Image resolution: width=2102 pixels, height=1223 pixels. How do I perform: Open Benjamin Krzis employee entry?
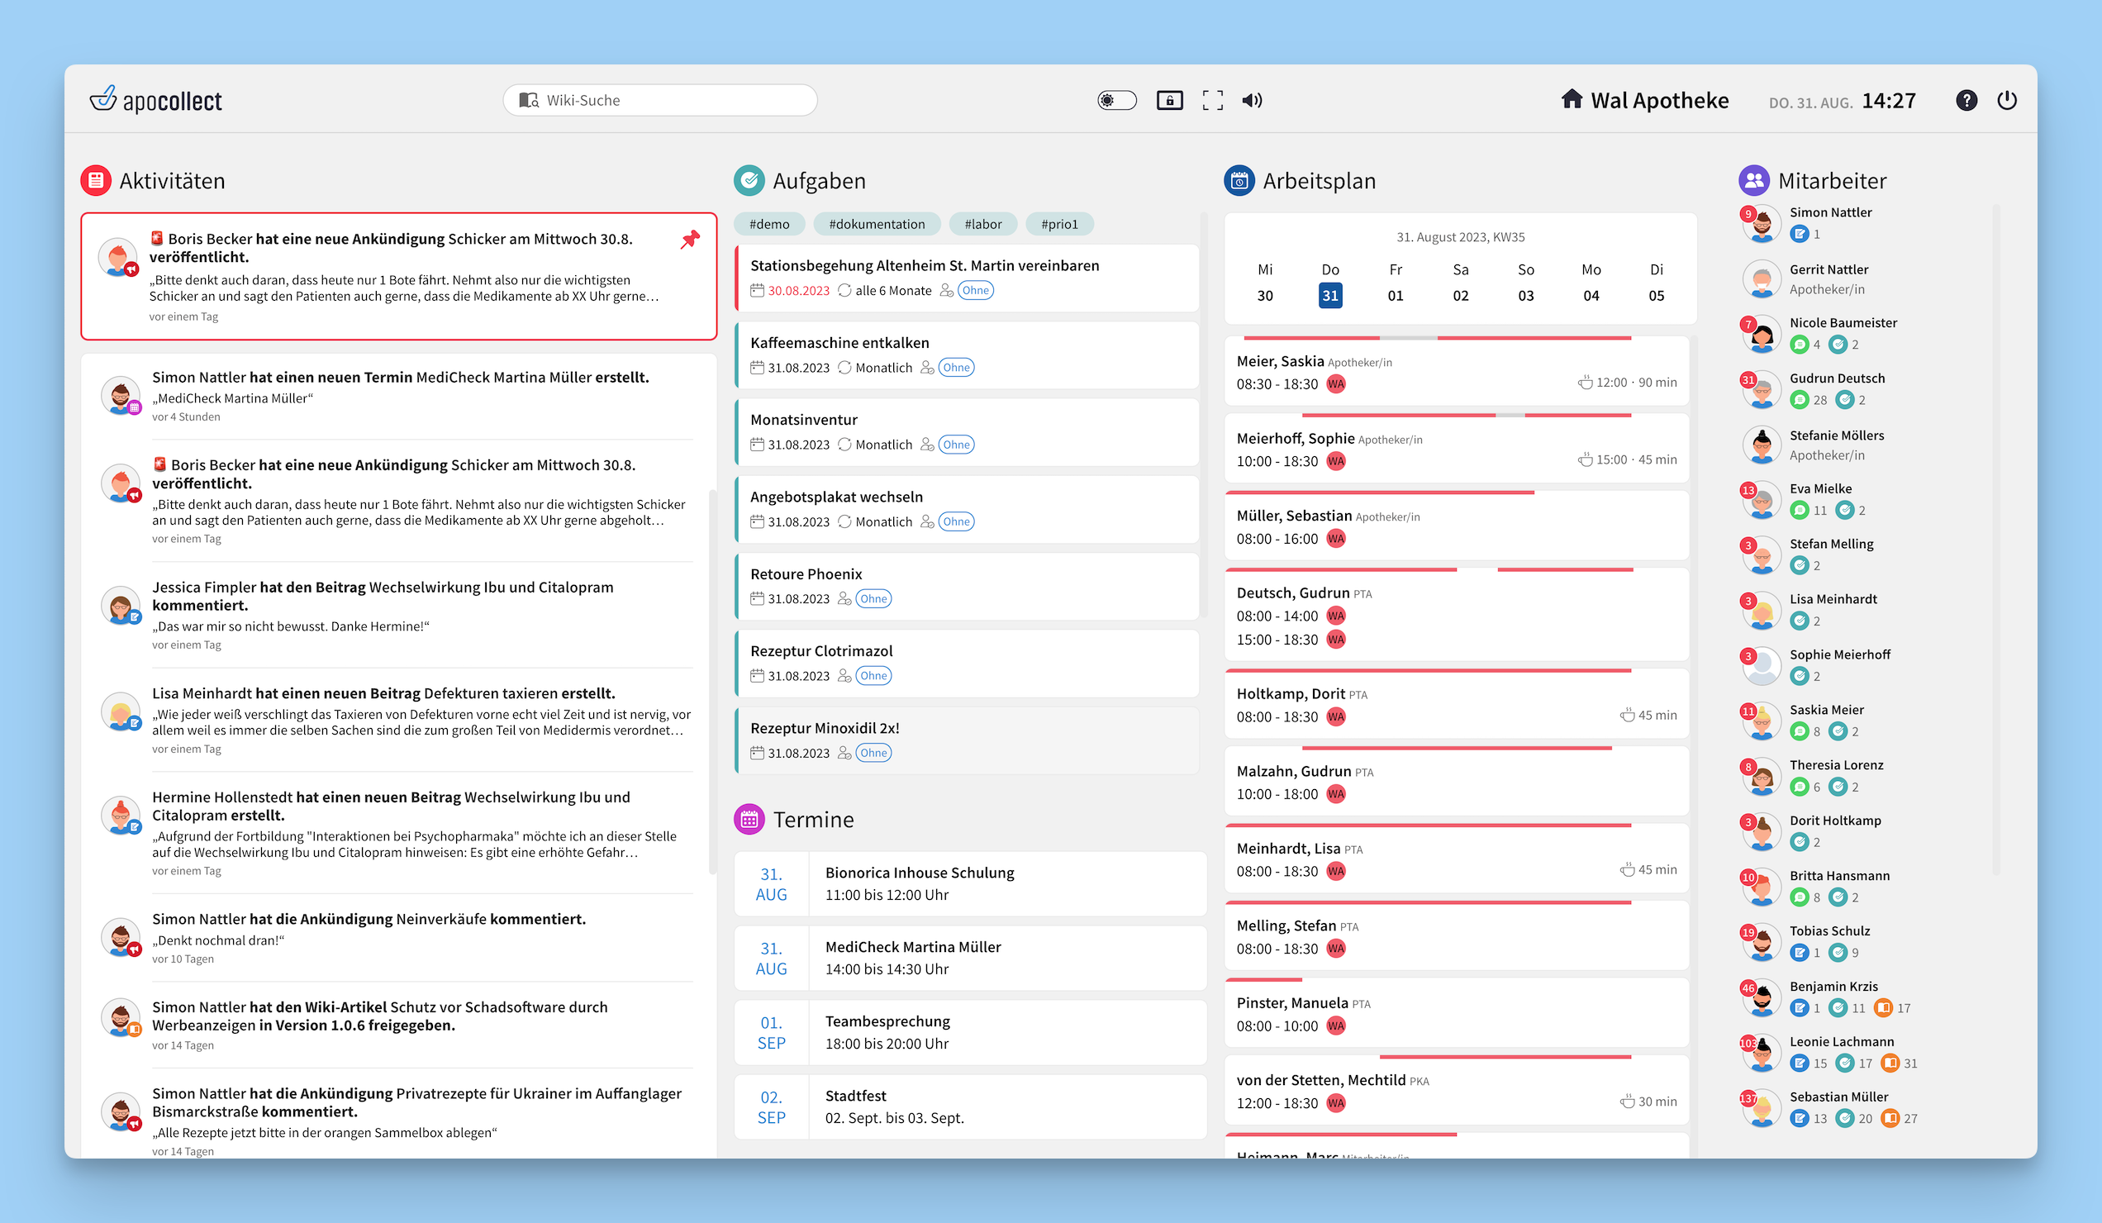[x=1833, y=986]
